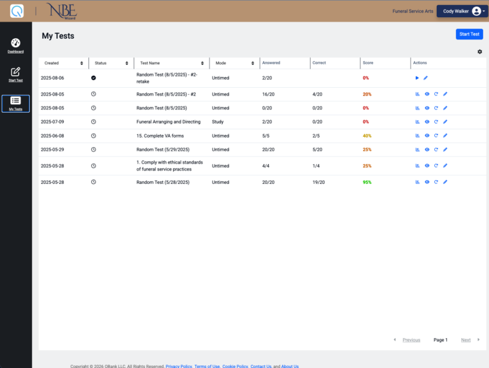Edit the Random Test (8/5/2025) - #2-retake name

coord(426,78)
